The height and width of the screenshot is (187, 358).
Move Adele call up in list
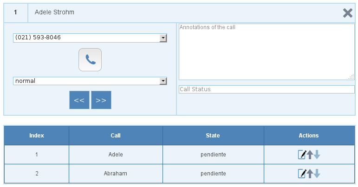[x=310, y=155]
